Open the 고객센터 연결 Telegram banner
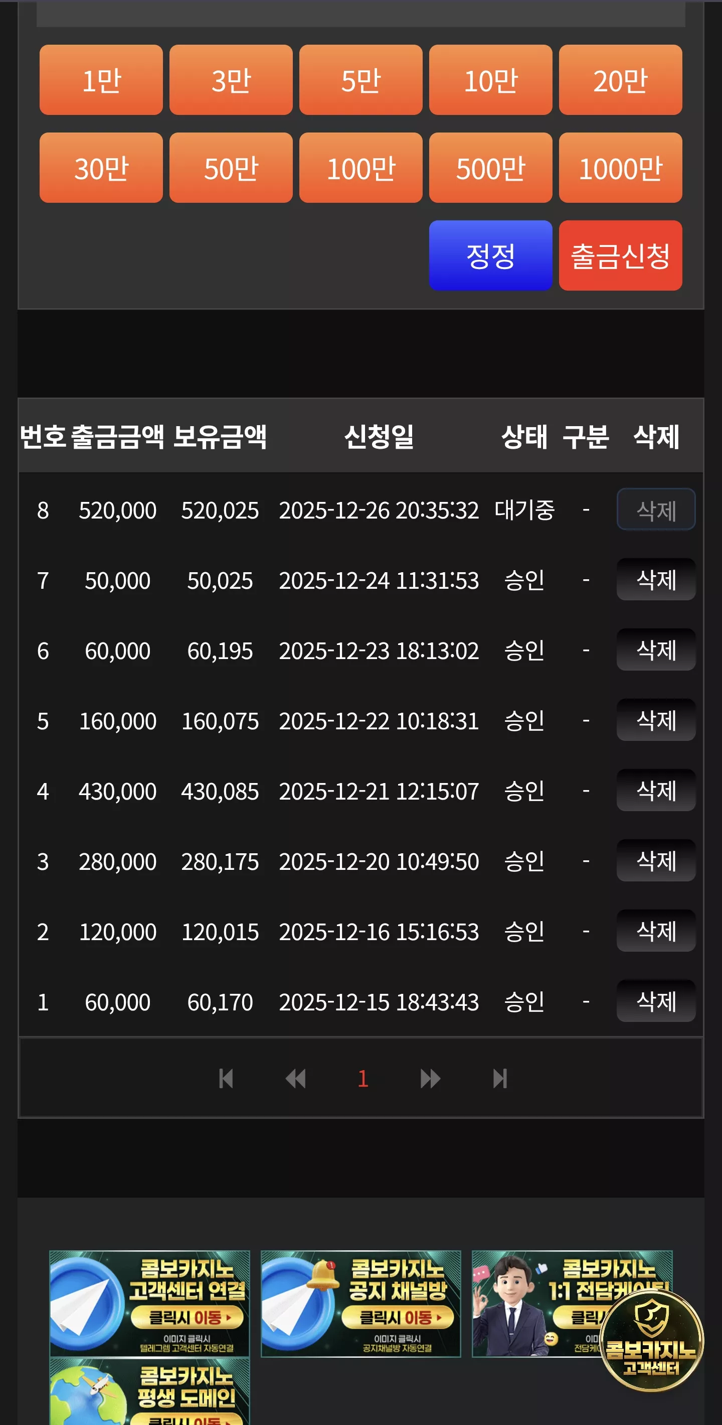Viewport: 722px width, 1425px height. [x=149, y=1304]
